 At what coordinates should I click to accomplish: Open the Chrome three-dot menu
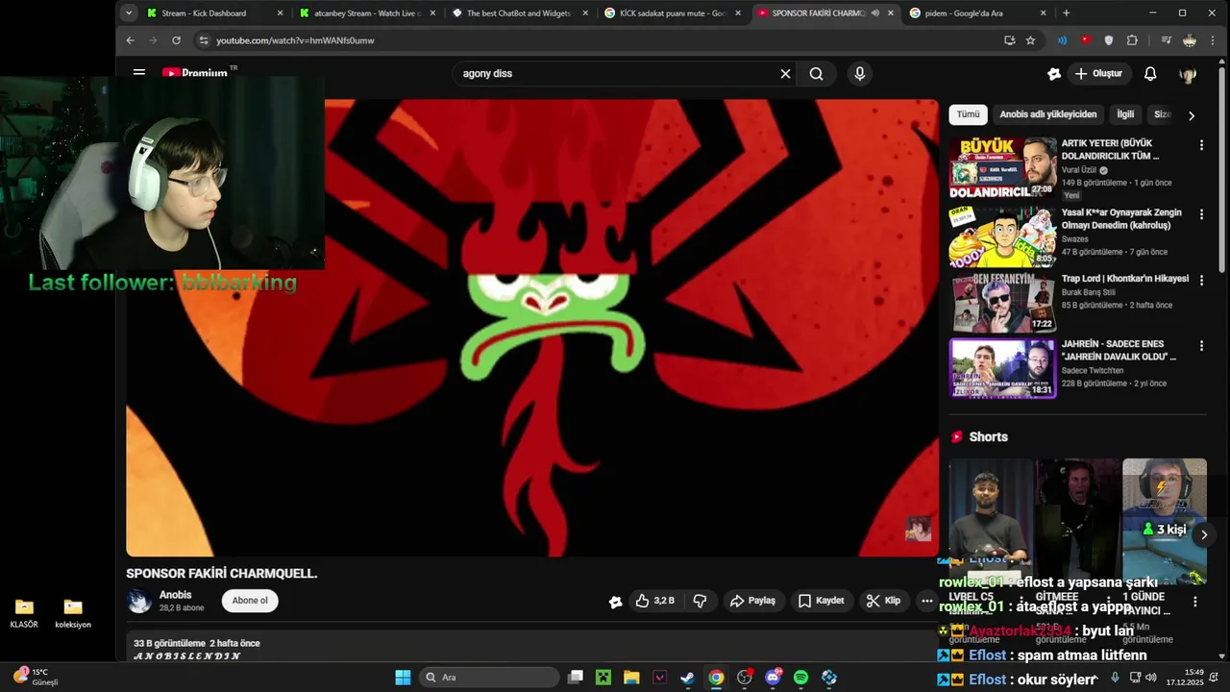pos(1213,40)
